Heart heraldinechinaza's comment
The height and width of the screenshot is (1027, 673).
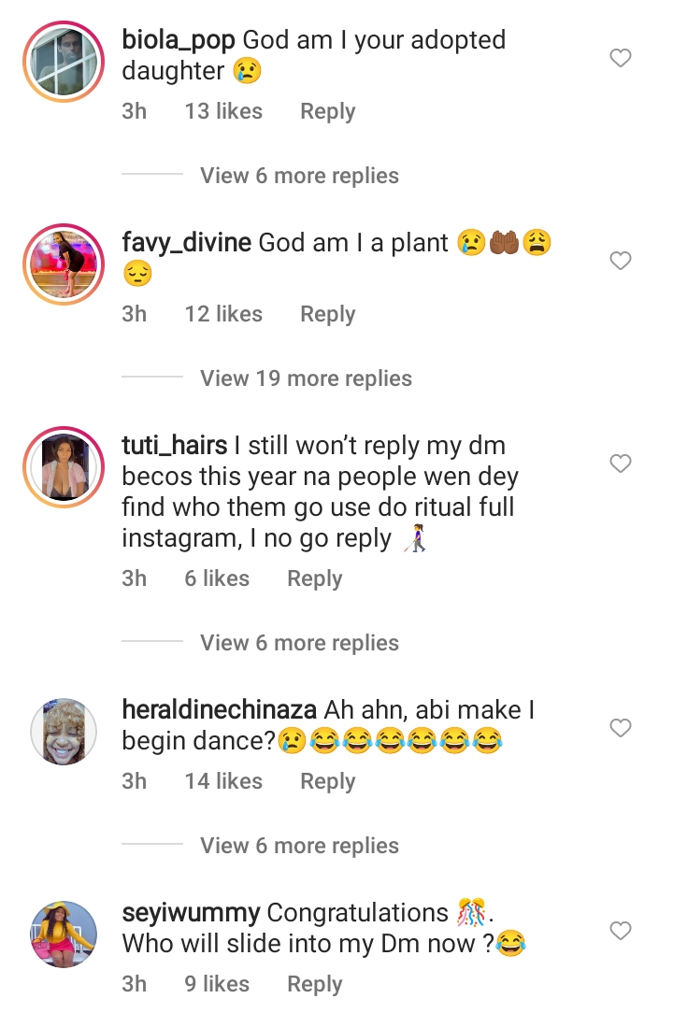pos(621,728)
